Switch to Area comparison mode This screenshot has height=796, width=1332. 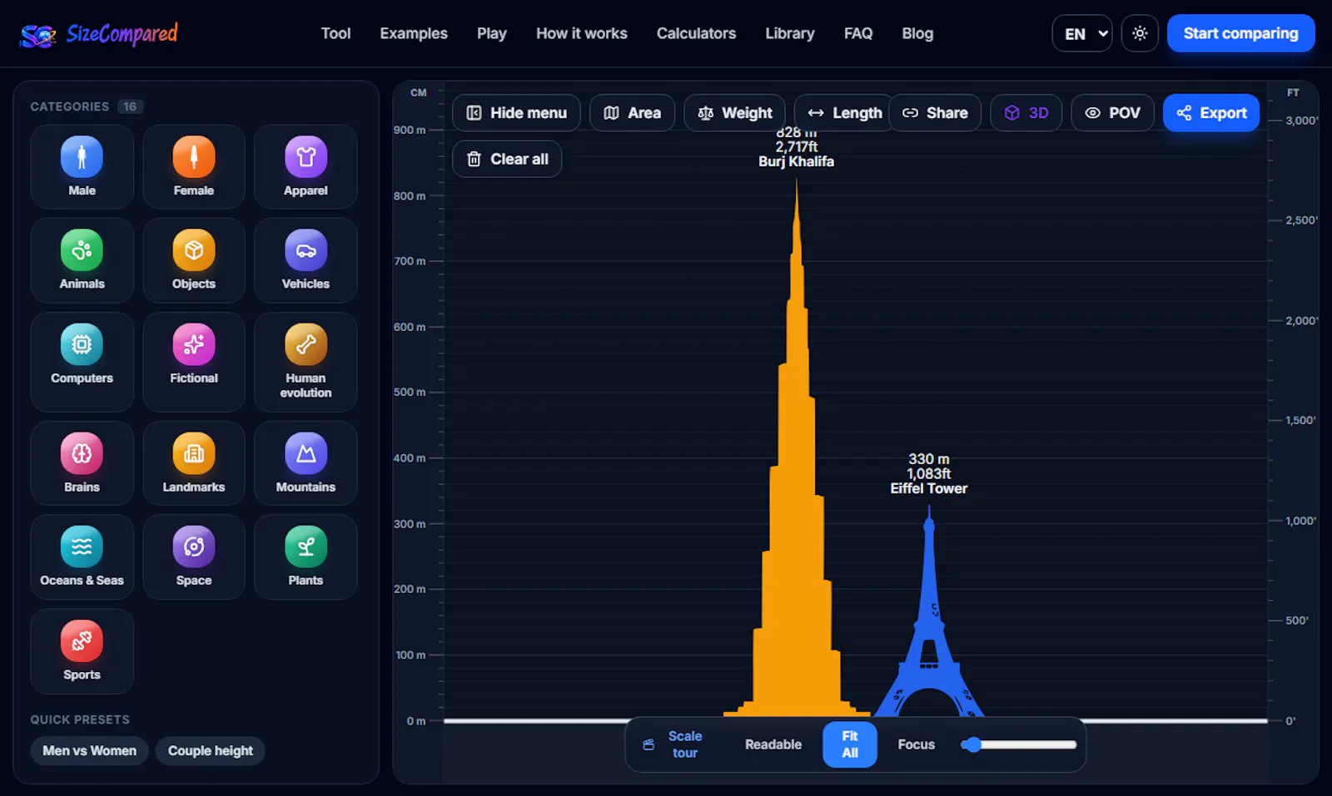tap(632, 112)
